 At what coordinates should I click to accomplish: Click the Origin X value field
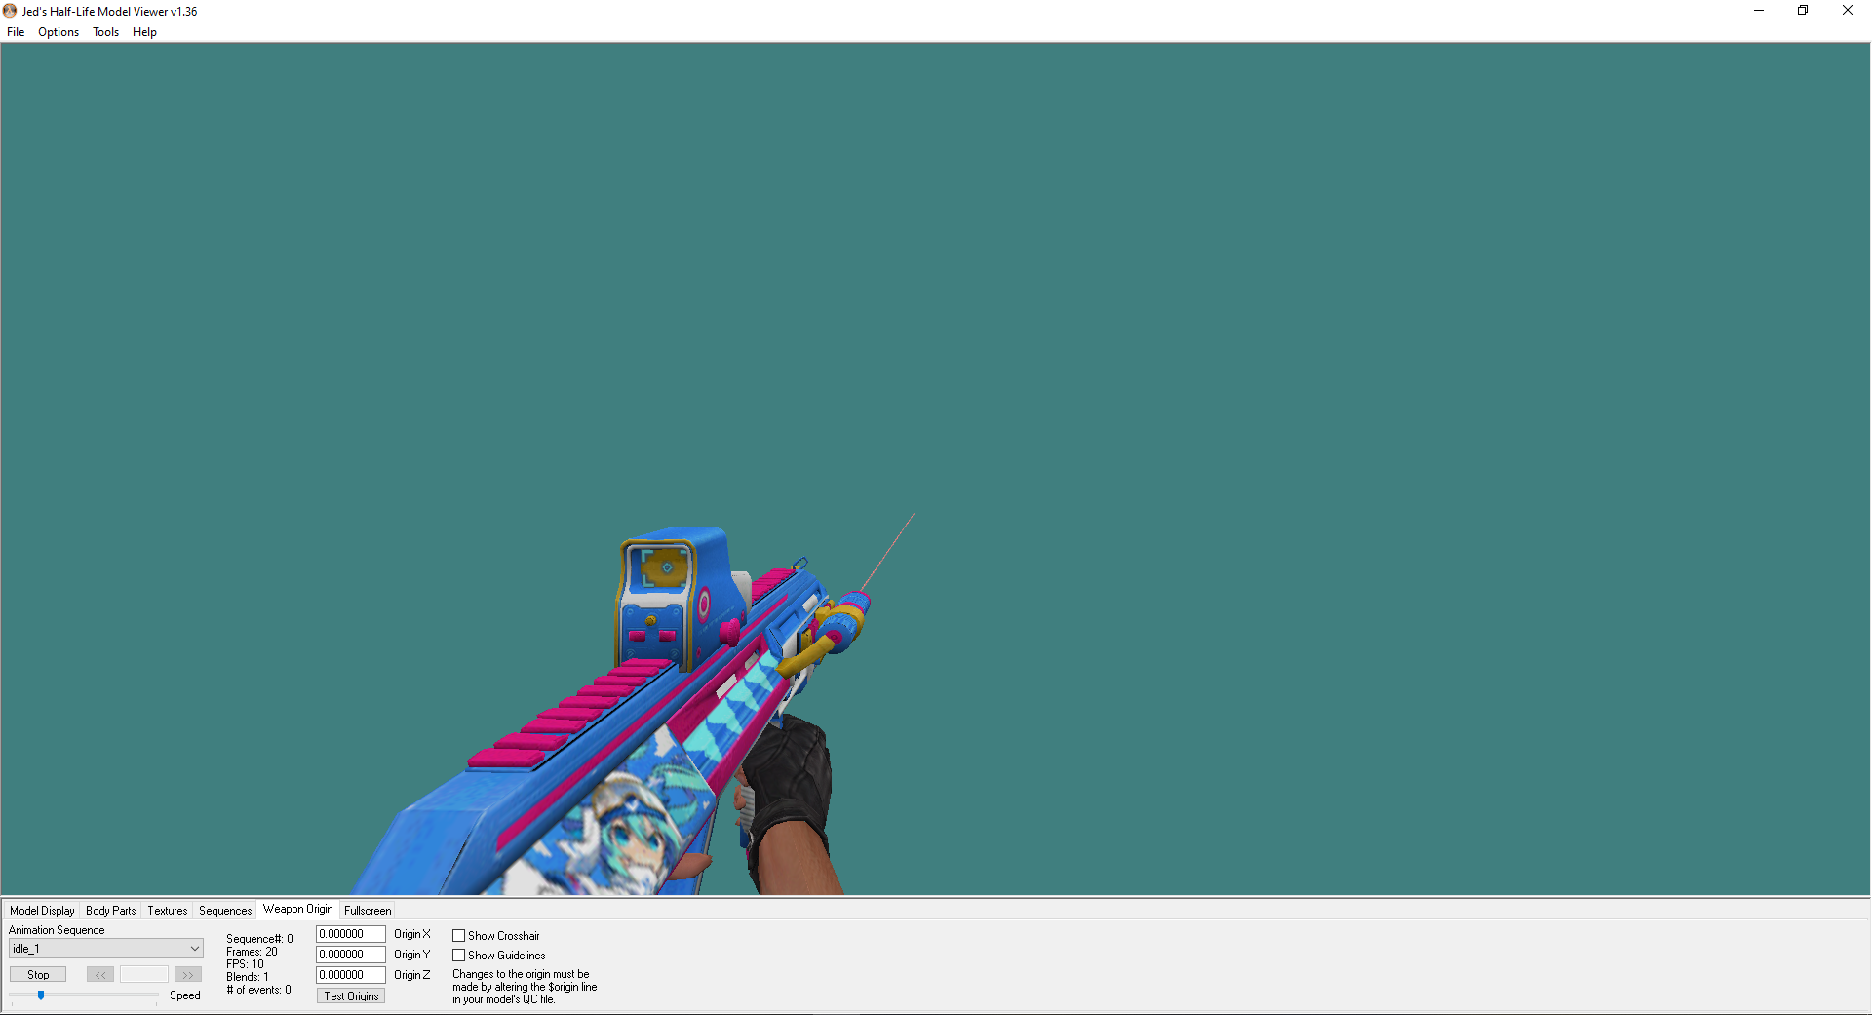pyautogui.click(x=351, y=934)
